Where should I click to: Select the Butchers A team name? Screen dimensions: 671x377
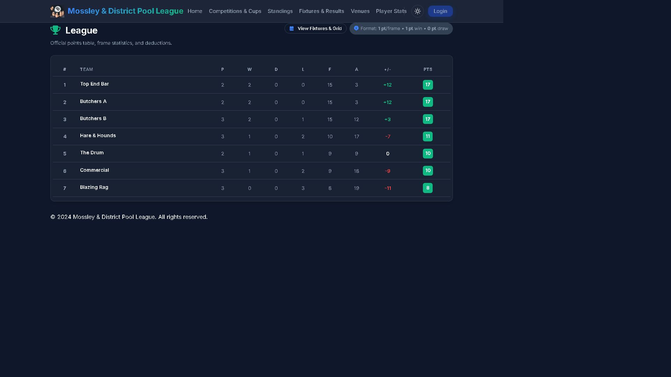click(93, 102)
